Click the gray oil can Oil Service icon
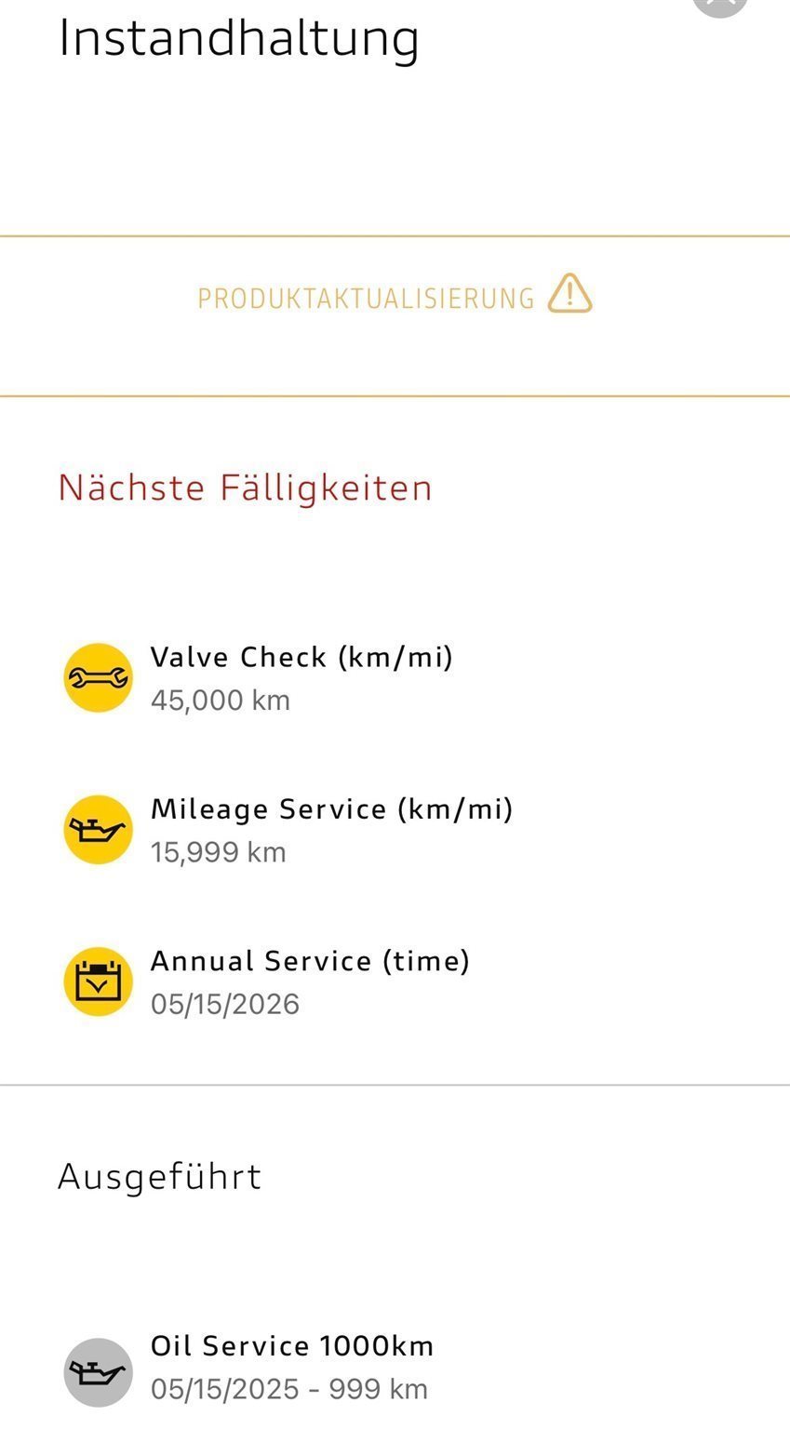 [x=98, y=1372]
